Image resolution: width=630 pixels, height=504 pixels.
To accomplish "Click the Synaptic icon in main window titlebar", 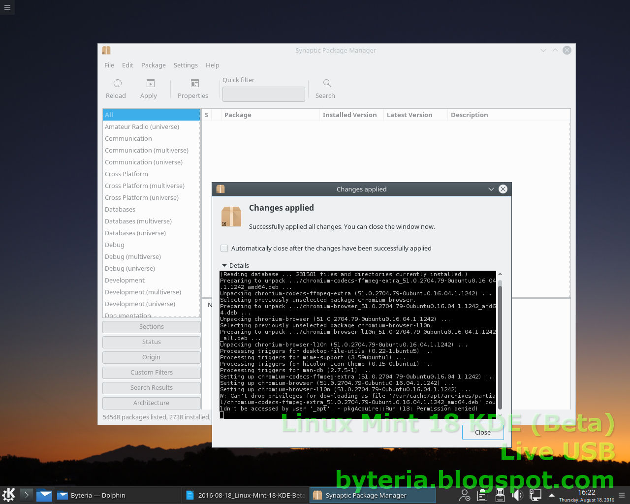I will click(106, 50).
